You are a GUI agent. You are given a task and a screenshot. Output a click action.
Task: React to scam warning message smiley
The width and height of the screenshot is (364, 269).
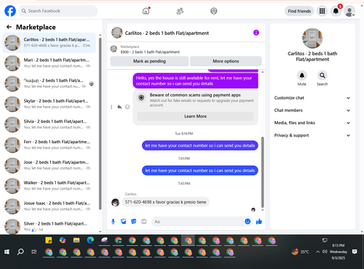[127, 107]
